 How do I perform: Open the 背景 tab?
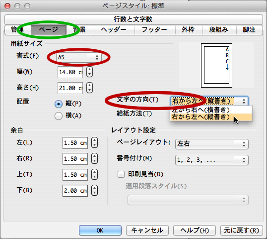[x=80, y=30]
